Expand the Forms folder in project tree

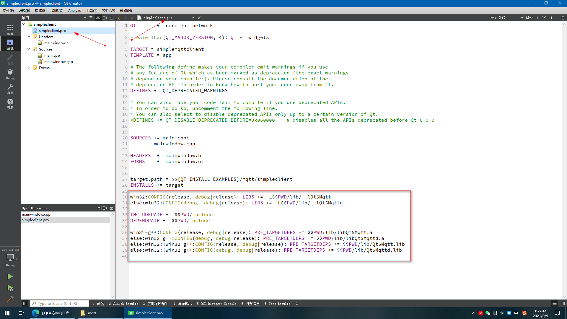pos(29,68)
